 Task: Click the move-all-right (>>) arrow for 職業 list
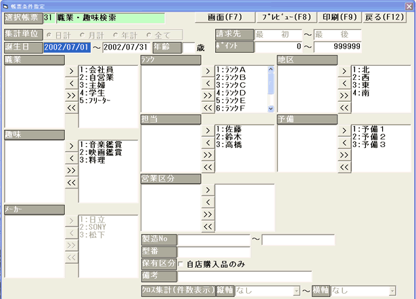pyautogui.click(x=71, y=96)
